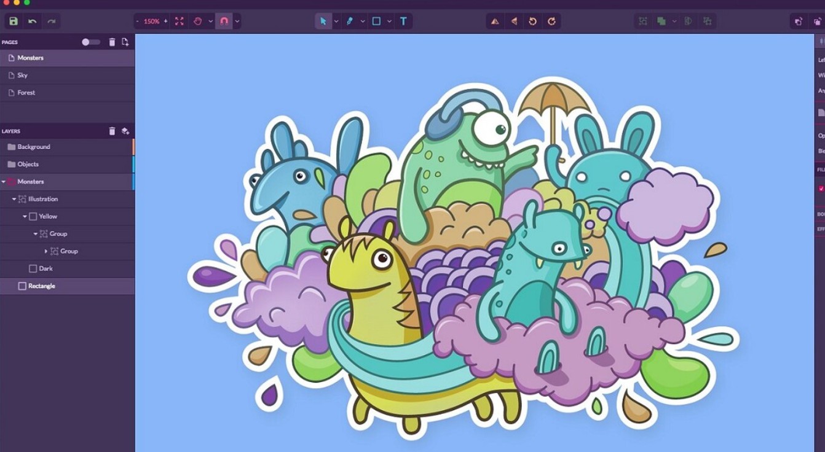Select the Background layer
This screenshot has height=452, width=825.
coord(67,147)
